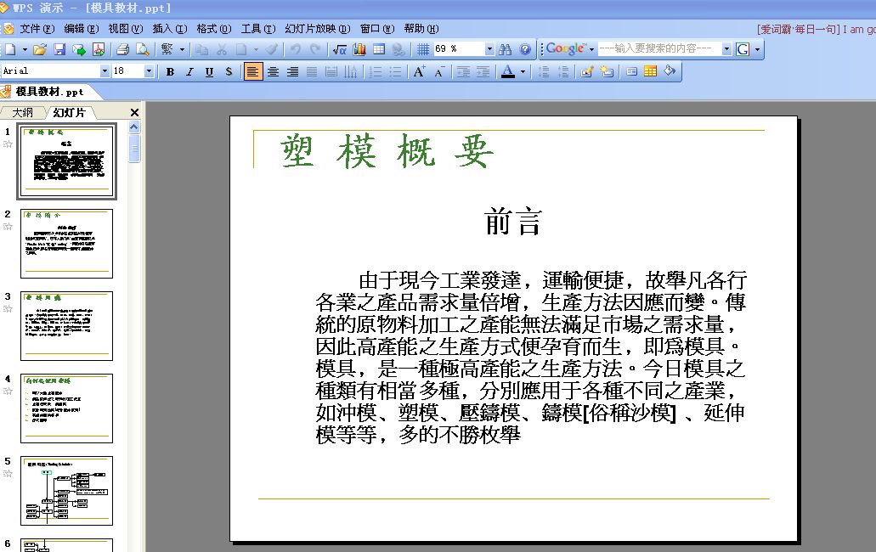Decrease font size with A- icon
Screen dimensions: 876x552
[439, 71]
